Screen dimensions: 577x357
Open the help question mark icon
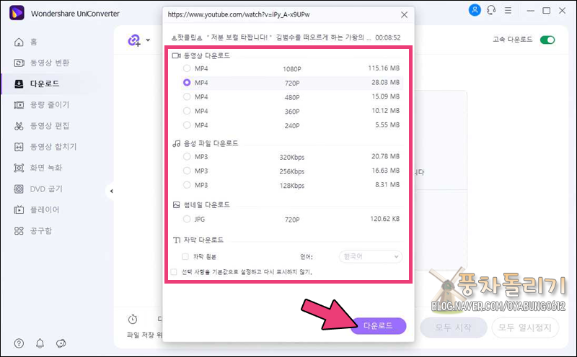coord(19,343)
